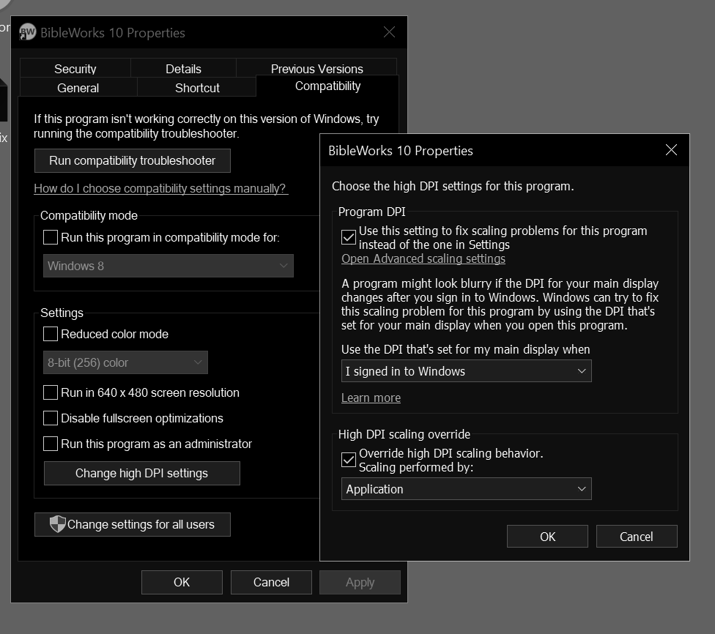Click the BibleWorks logo in the title bar
The width and height of the screenshot is (715, 634).
pyautogui.click(x=27, y=32)
